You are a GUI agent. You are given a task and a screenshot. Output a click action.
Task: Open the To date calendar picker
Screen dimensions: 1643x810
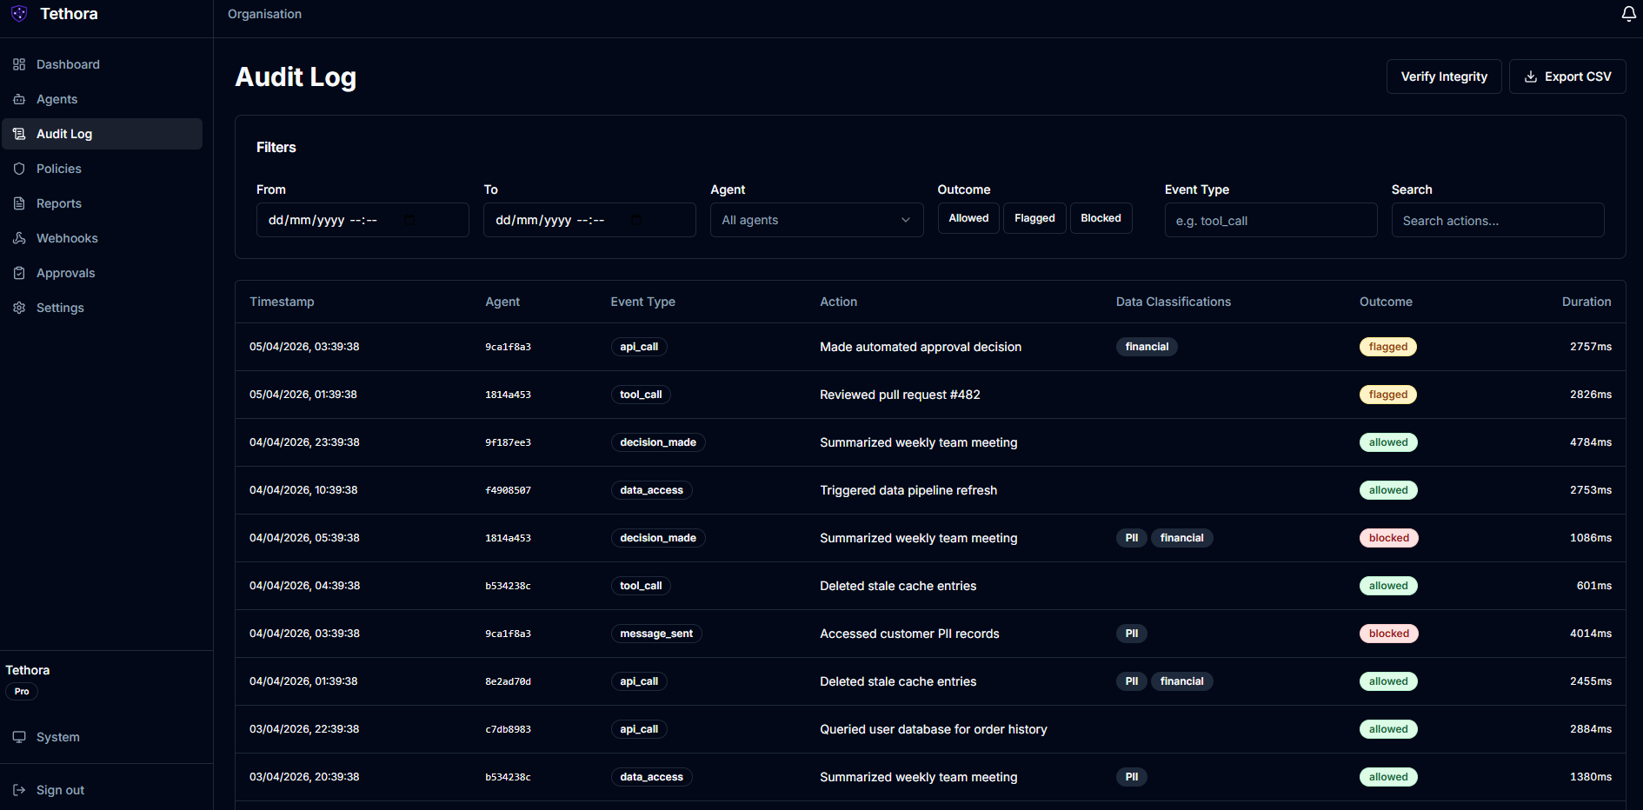(x=635, y=220)
